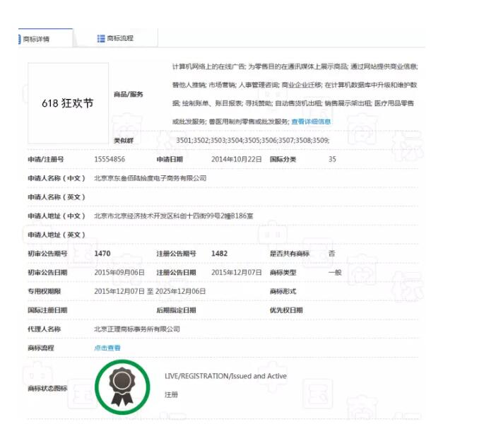Screen dimensions: 479x424
Task: Open the 查看详细信息 link
Action: pyautogui.click(x=311, y=122)
